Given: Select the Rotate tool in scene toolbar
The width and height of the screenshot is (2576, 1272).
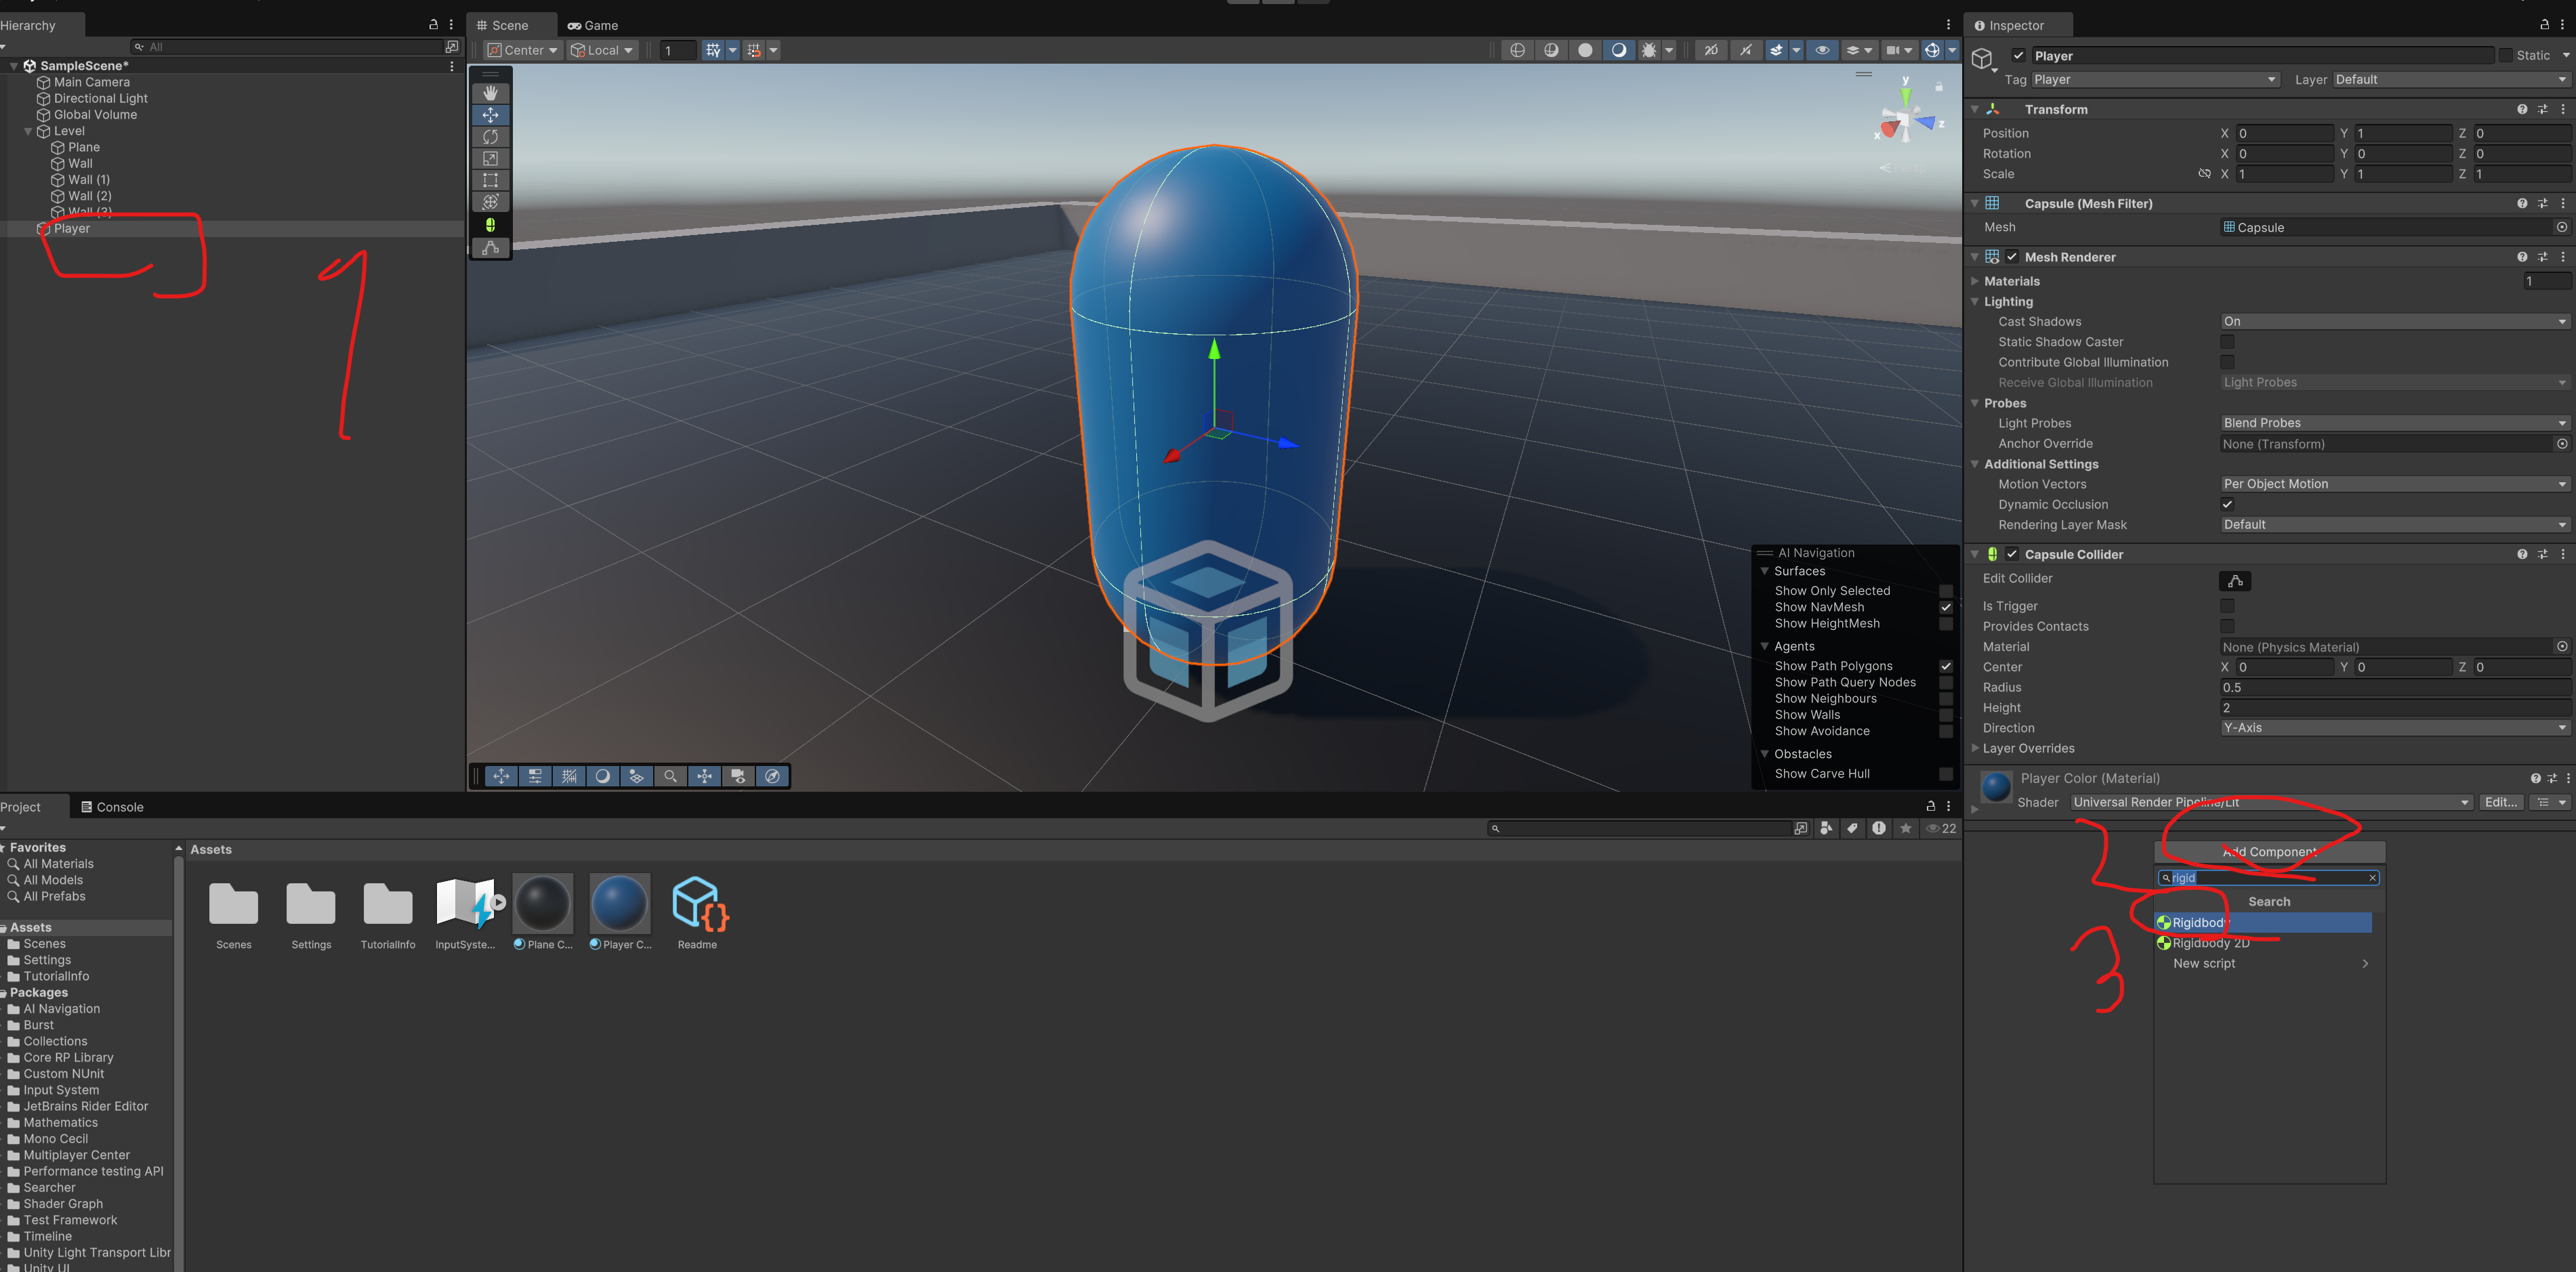Looking at the screenshot, I should coord(490,137).
